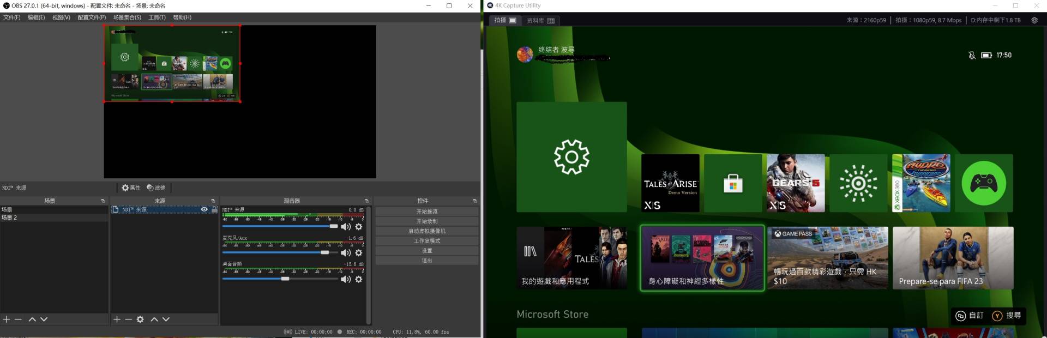Move scene down in the scenes list

(x=44, y=319)
